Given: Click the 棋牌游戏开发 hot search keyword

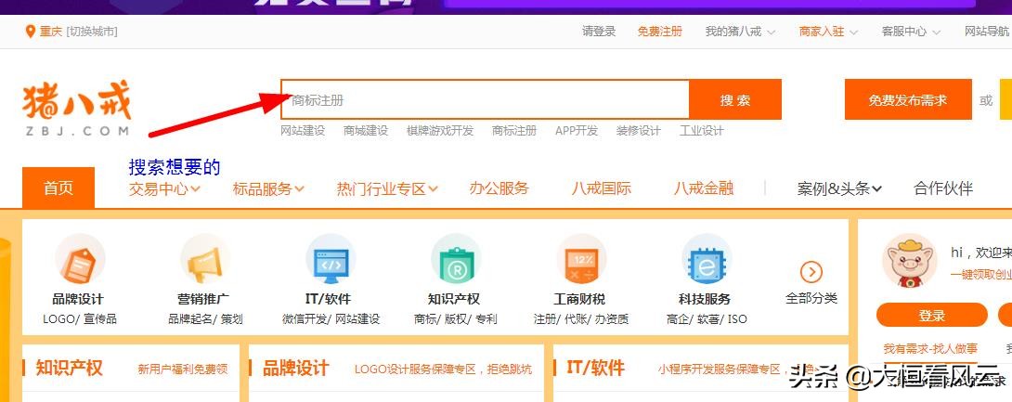Looking at the screenshot, I should point(440,130).
